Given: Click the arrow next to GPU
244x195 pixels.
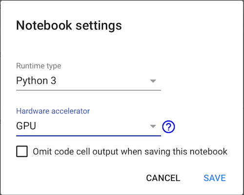Looking at the screenshot, I should [x=153, y=126].
